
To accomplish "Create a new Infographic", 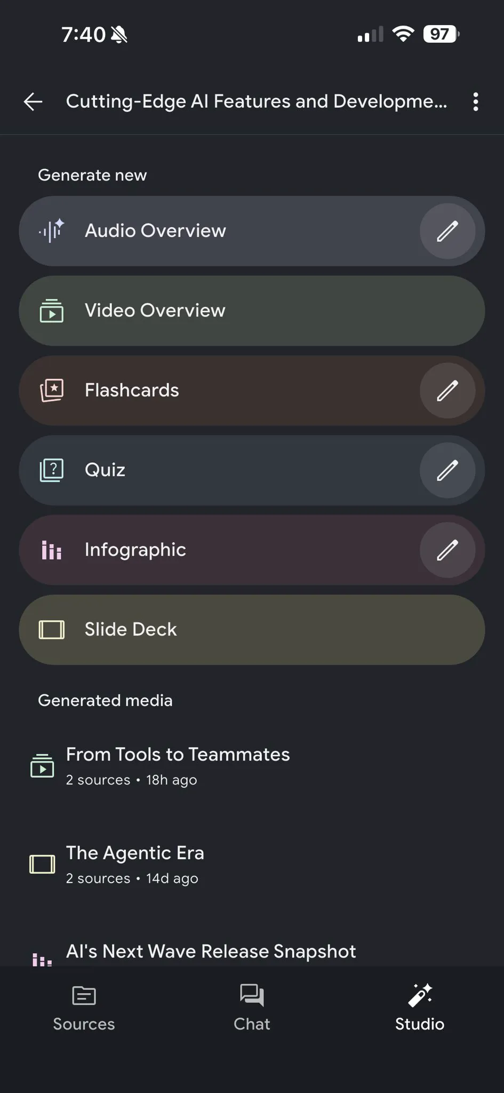I will [x=219, y=550].
